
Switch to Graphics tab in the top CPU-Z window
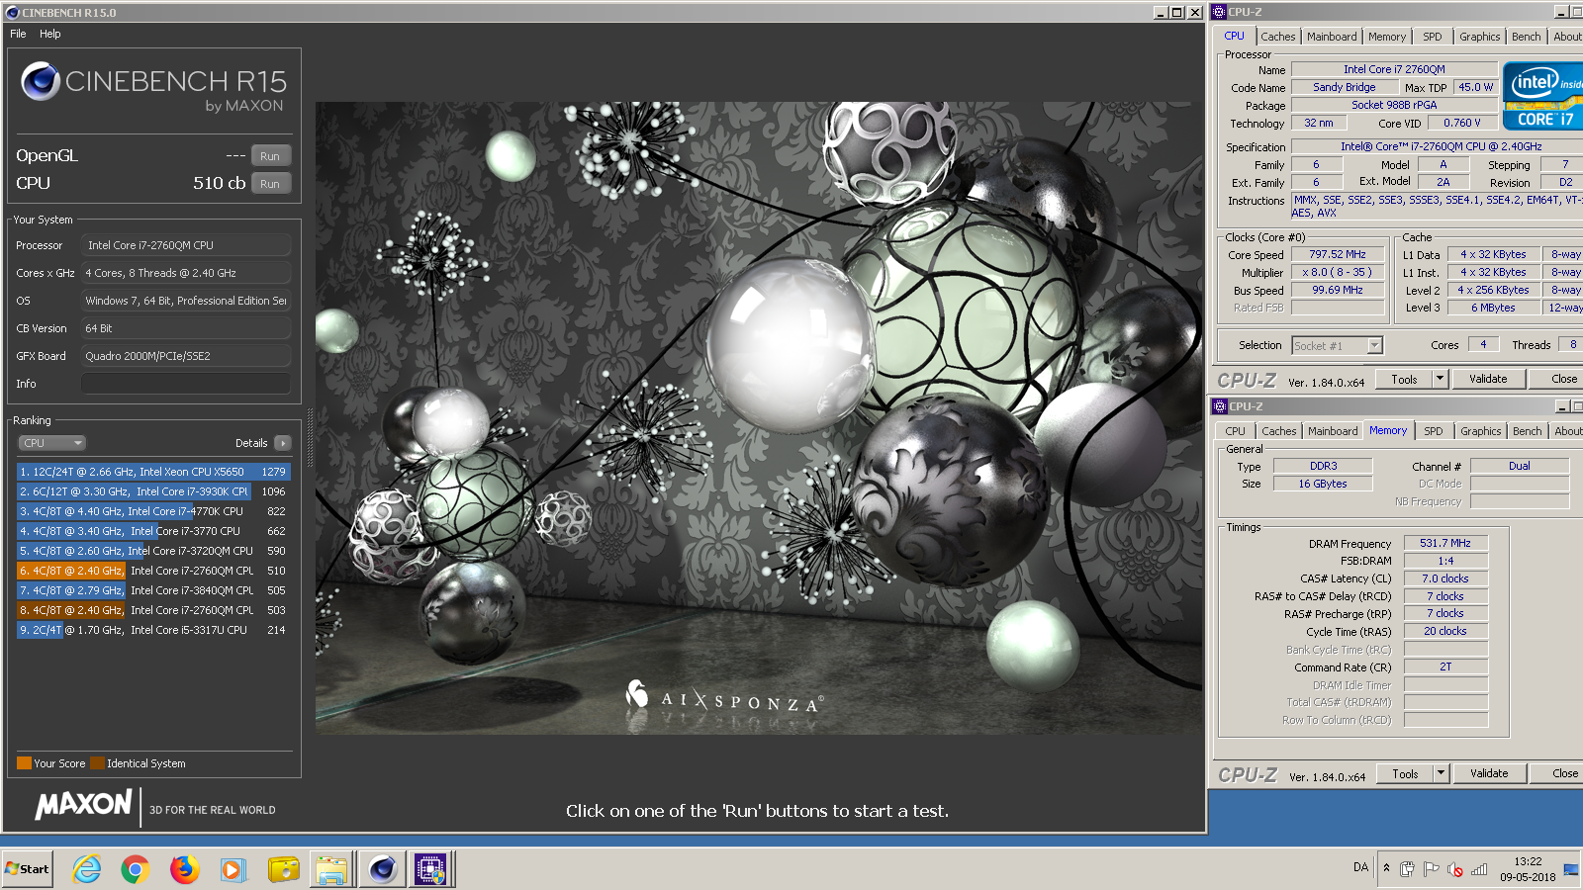(x=1479, y=37)
